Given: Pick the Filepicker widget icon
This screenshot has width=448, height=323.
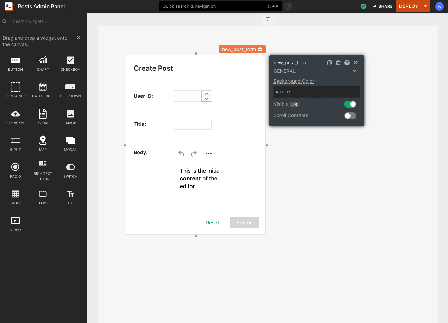Looking at the screenshot, I should tap(15, 114).
